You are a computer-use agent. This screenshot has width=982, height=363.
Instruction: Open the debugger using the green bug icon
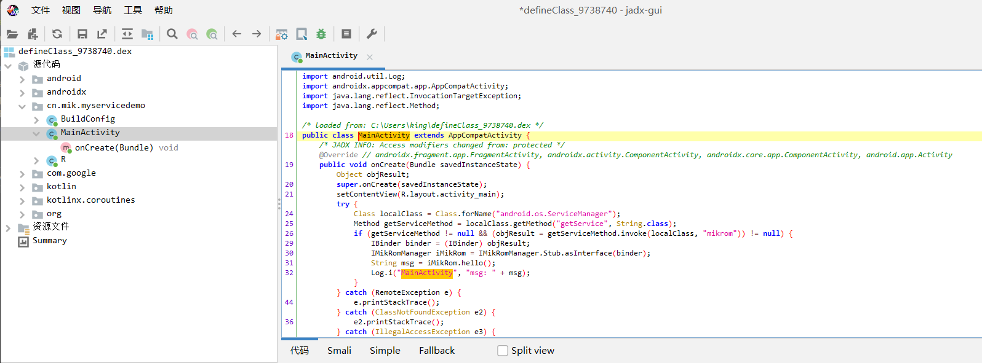[321, 34]
